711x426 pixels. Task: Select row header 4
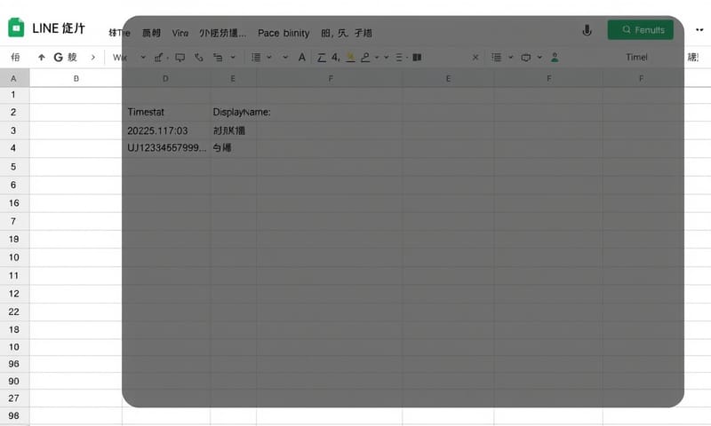(13, 148)
